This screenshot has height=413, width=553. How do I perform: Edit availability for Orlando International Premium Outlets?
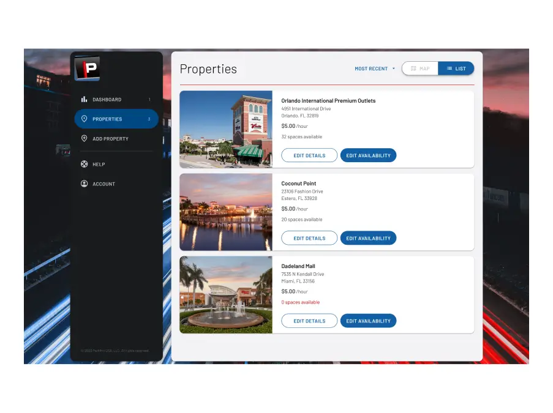click(368, 155)
